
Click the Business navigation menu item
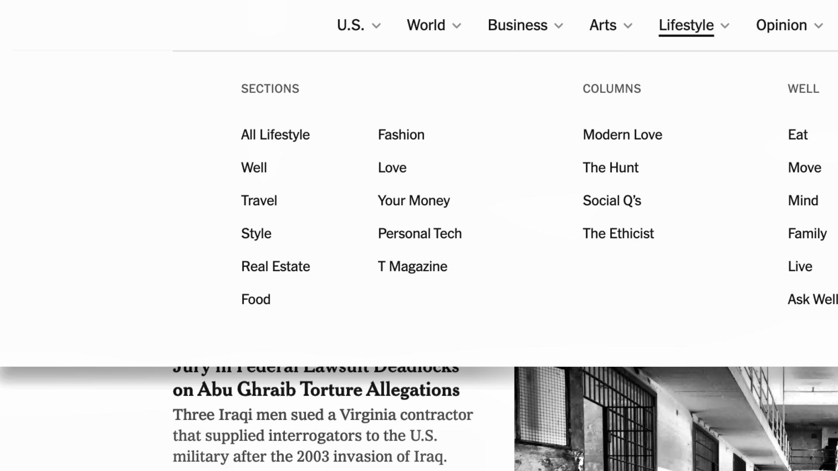tap(517, 25)
